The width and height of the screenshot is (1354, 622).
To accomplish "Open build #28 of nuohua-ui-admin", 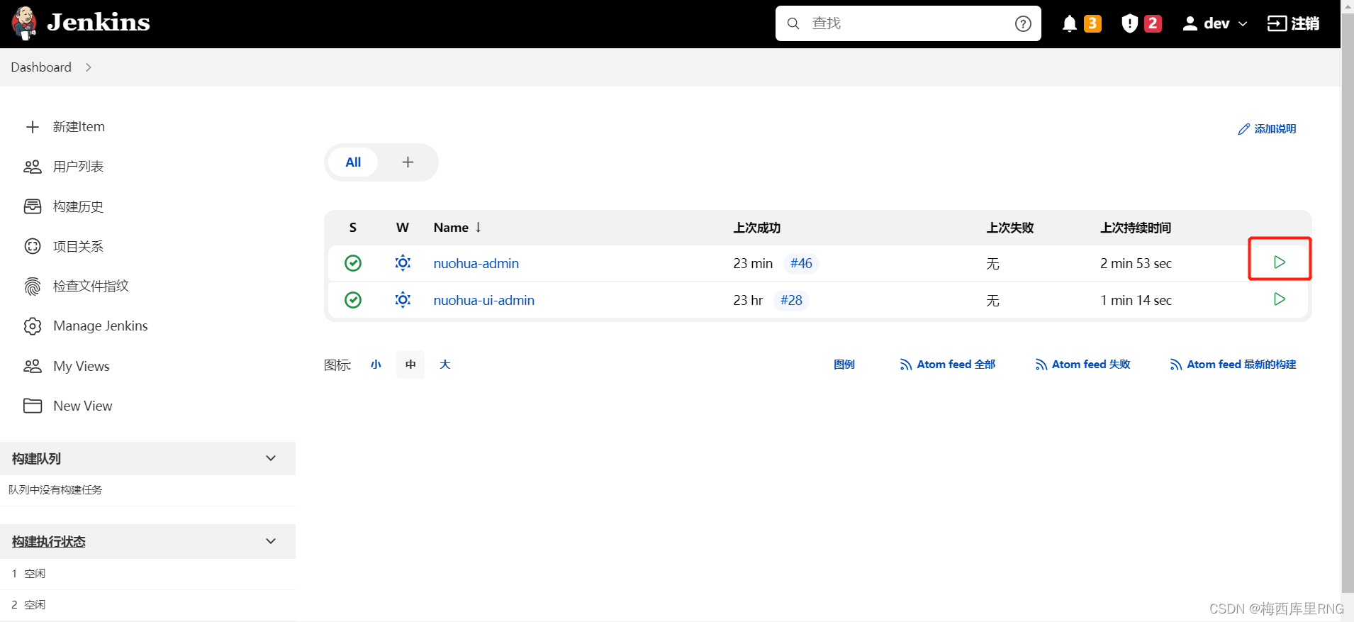I will pos(791,300).
